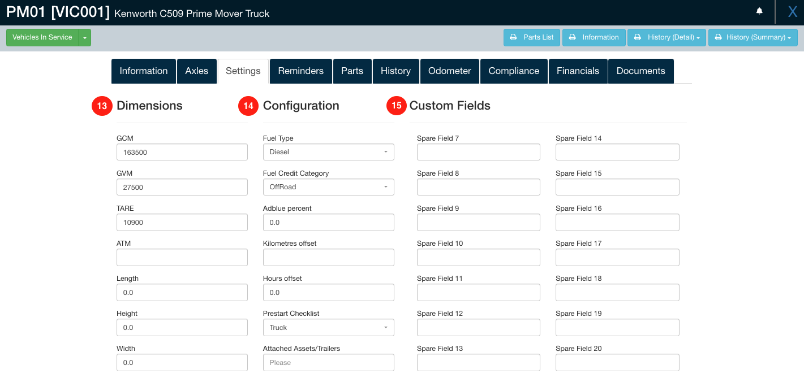The height and width of the screenshot is (378, 804).
Task: Switch to the Axles tab
Action: point(197,71)
